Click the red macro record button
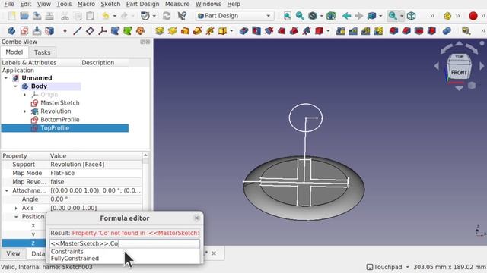Viewport: 487px width, 273px height. coord(473,16)
